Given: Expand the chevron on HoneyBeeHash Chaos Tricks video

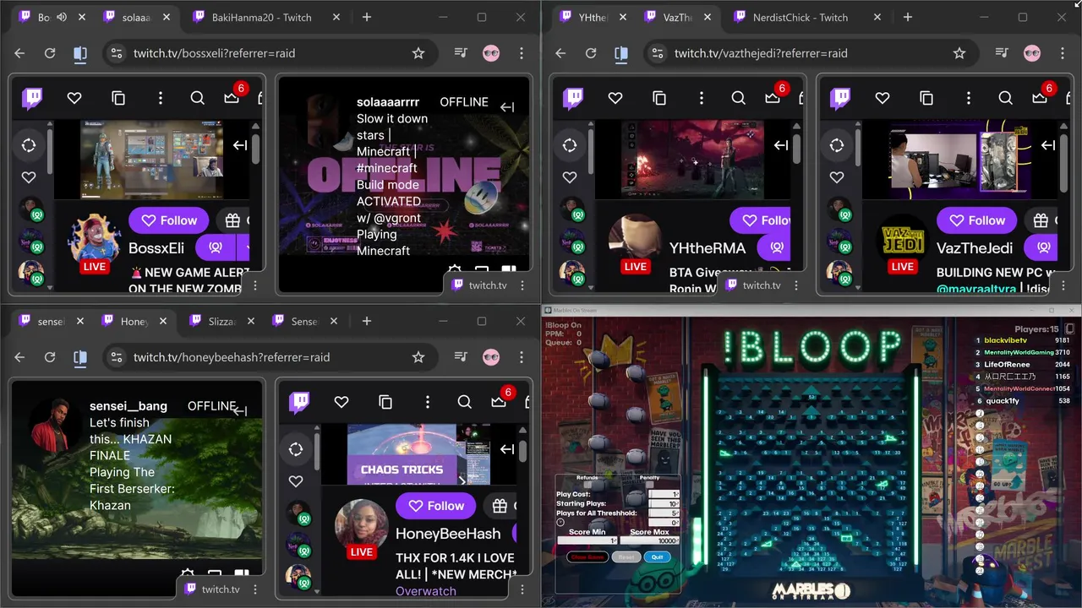Looking at the screenshot, I should click(462, 480).
